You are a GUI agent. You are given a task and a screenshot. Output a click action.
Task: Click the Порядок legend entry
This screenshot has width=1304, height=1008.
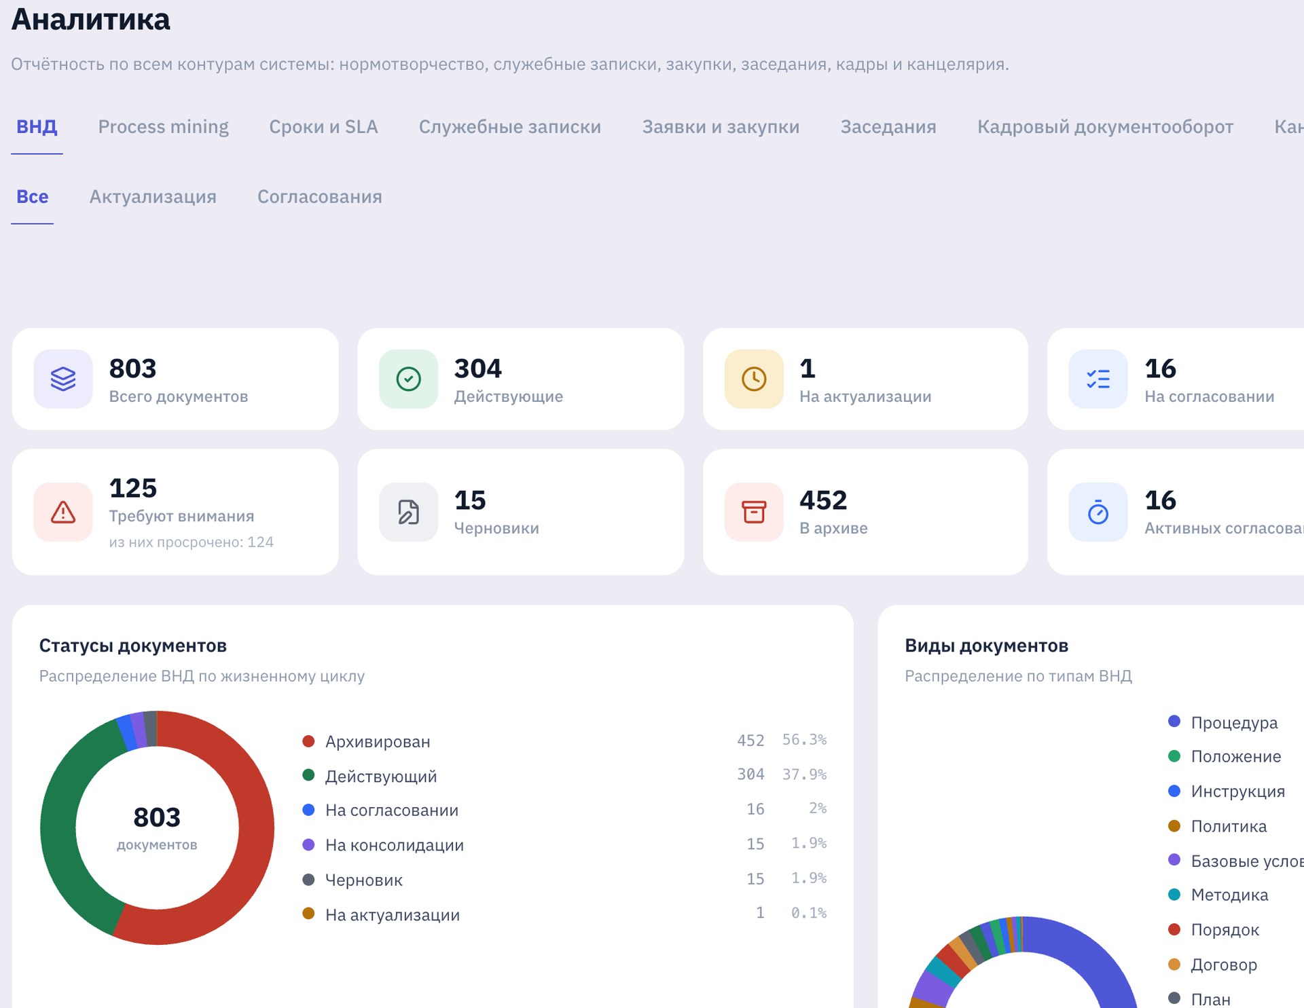coord(1213,930)
